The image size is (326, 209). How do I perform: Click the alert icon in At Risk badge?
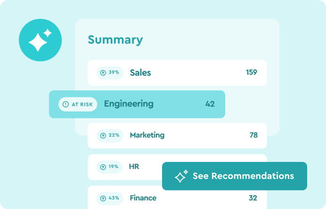click(x=65, y=104)
